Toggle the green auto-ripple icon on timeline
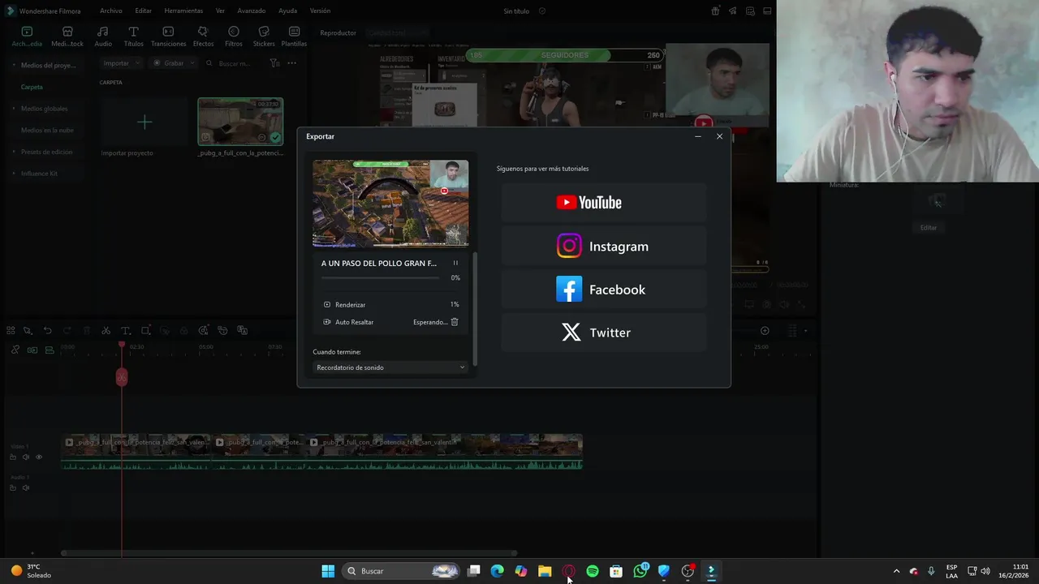Viewport: 1039px width, 584px height. coord(32,350)
